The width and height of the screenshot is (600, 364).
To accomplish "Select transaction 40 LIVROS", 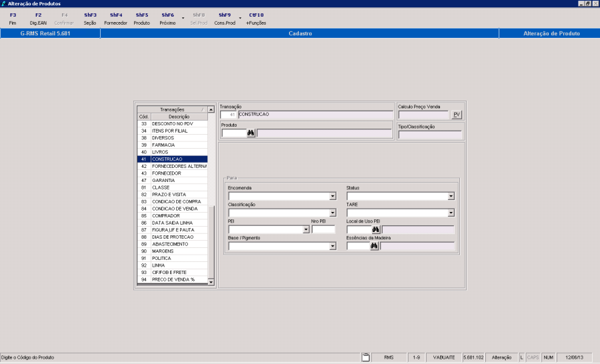I will (x=172, y=152).
